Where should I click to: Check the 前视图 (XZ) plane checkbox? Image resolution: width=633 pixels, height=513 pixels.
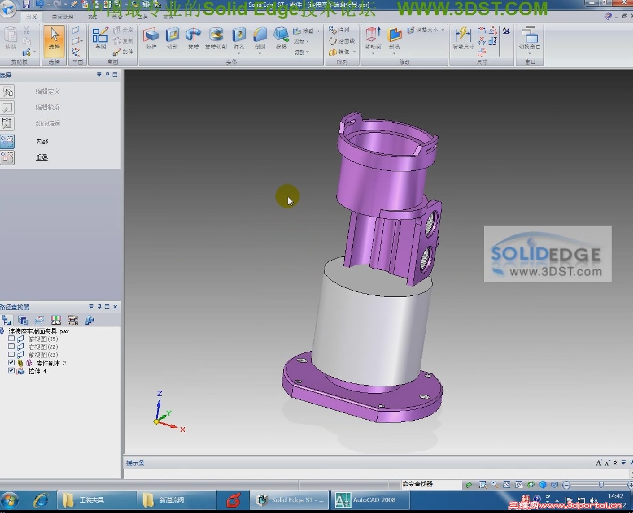click(11, 355)
